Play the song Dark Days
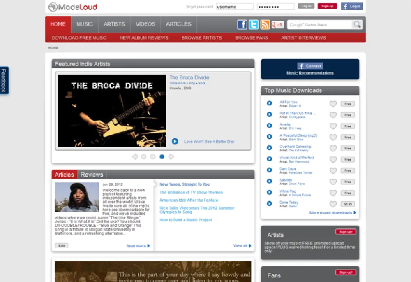The width and height of the screenshot is (411, 282). tap(269, 170)
